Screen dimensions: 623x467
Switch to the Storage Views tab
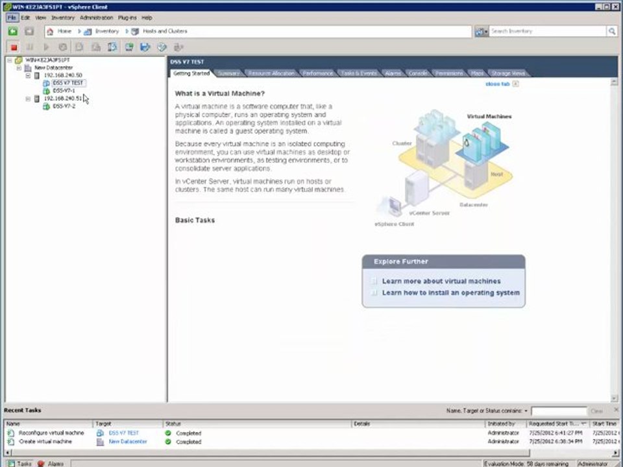point(508,73)
